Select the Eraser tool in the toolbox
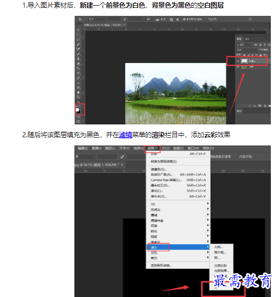The image size is (276, 297). pyautogui.click(x=78, y=63)
